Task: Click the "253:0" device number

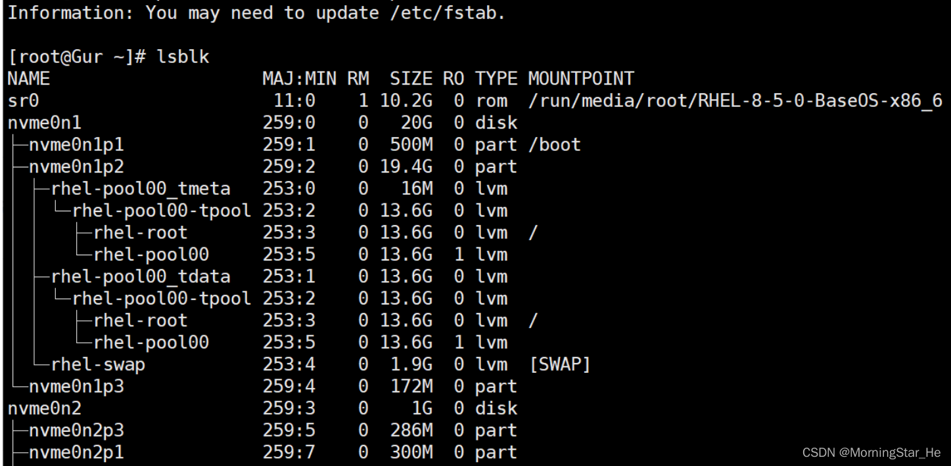Action: tap(289, 189)
